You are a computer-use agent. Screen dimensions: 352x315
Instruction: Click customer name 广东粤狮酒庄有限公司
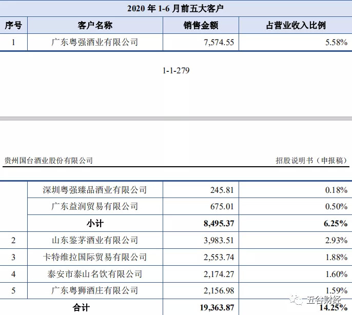pos(95,290)
